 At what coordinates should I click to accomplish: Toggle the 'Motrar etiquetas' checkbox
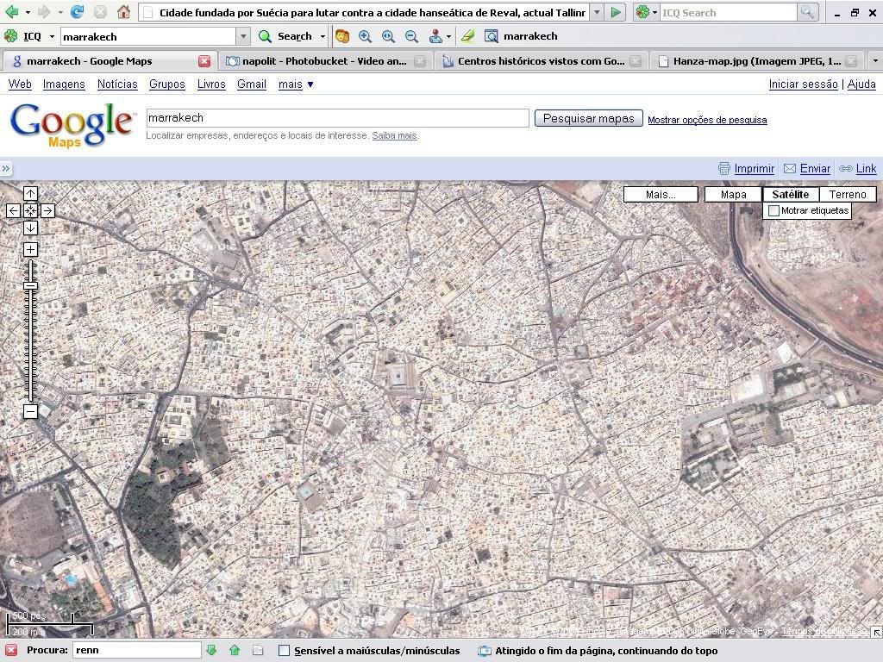point(774,210)
